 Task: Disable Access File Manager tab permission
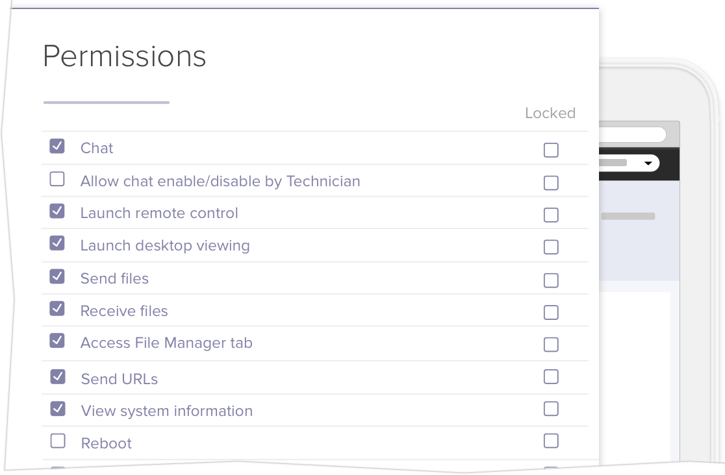(57, 341)
